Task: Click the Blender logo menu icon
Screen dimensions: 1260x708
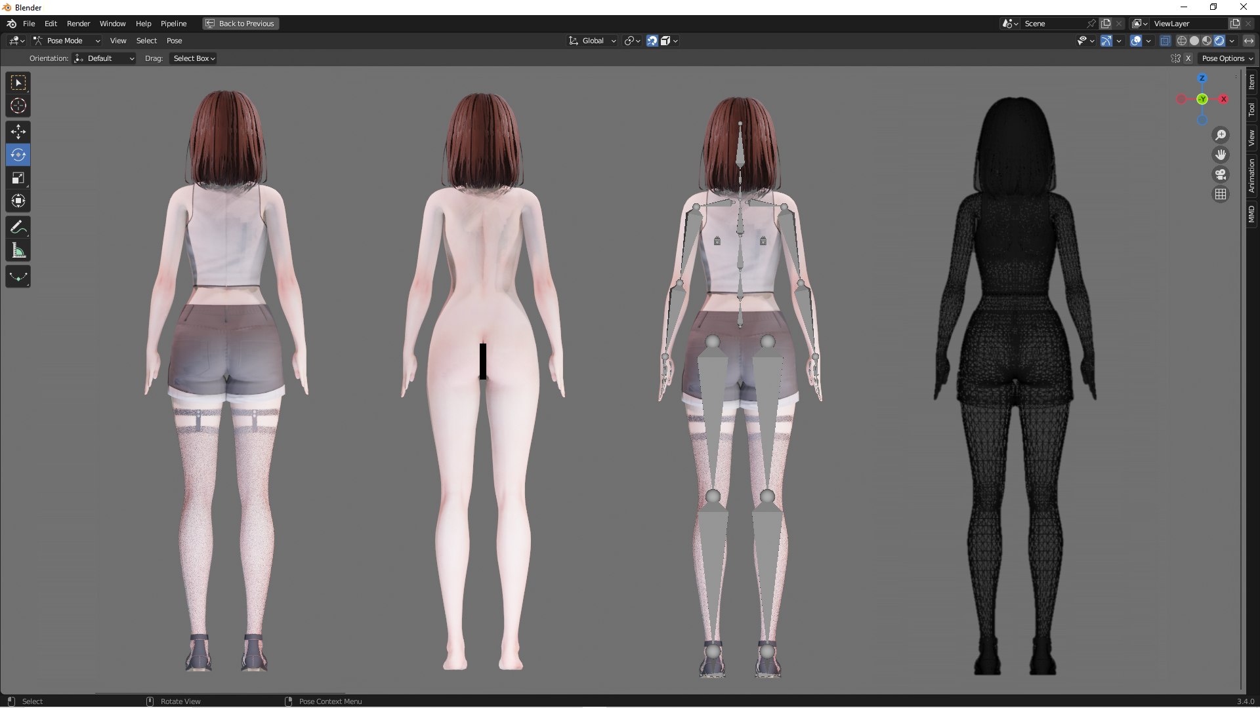Action: click(x=11, y=24)
